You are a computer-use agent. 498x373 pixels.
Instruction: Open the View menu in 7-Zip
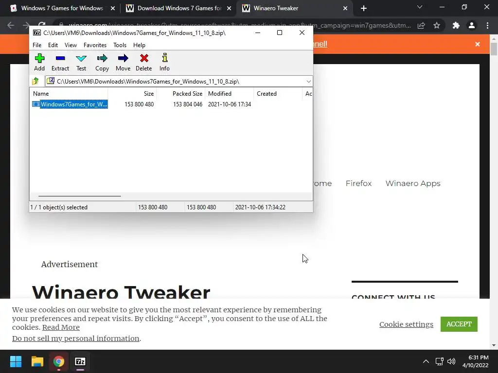pyautogui.click(x=71, y=45)
